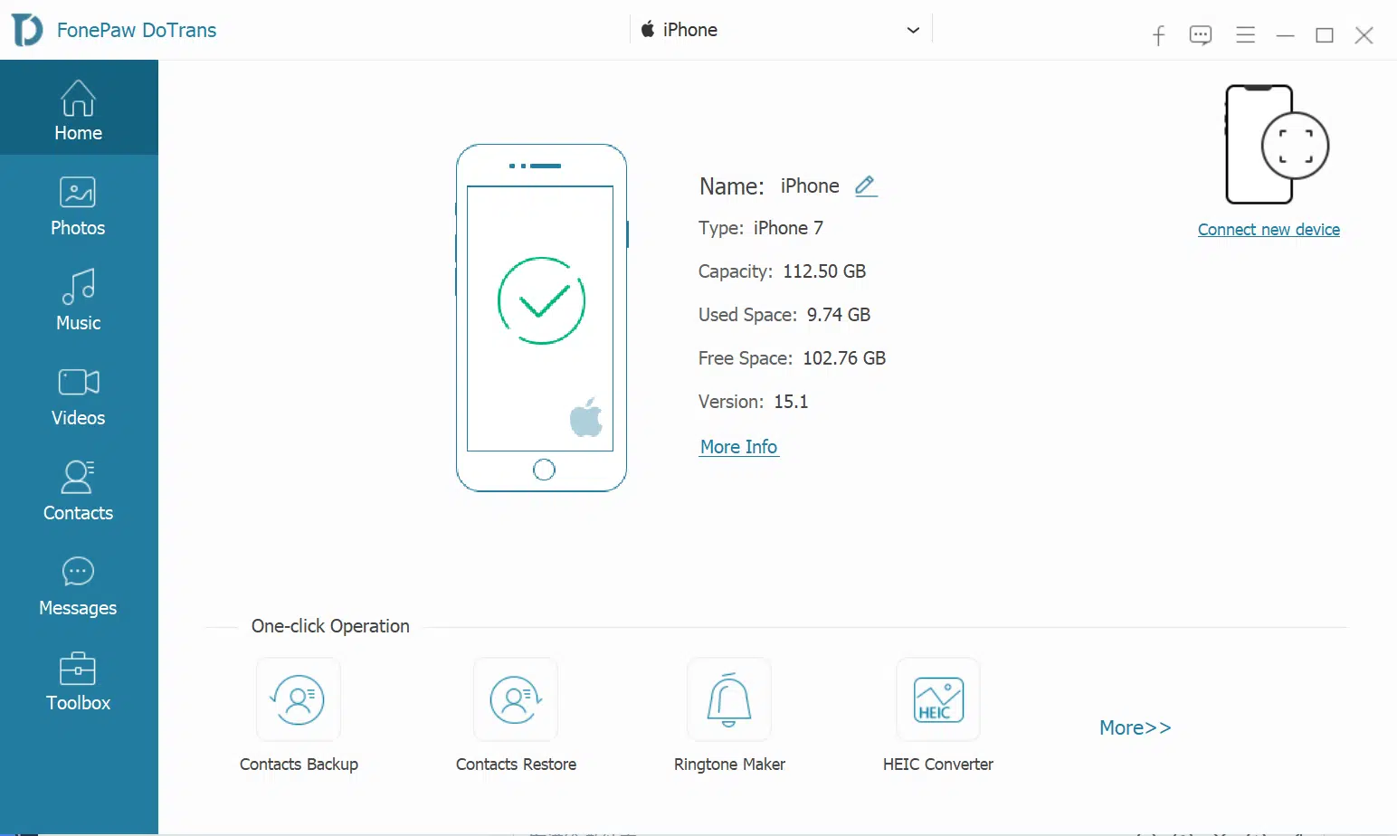Screen dimensions: 1397x836
Task: Click the connect device phone illustration
Action: [x=1277, y=145]
